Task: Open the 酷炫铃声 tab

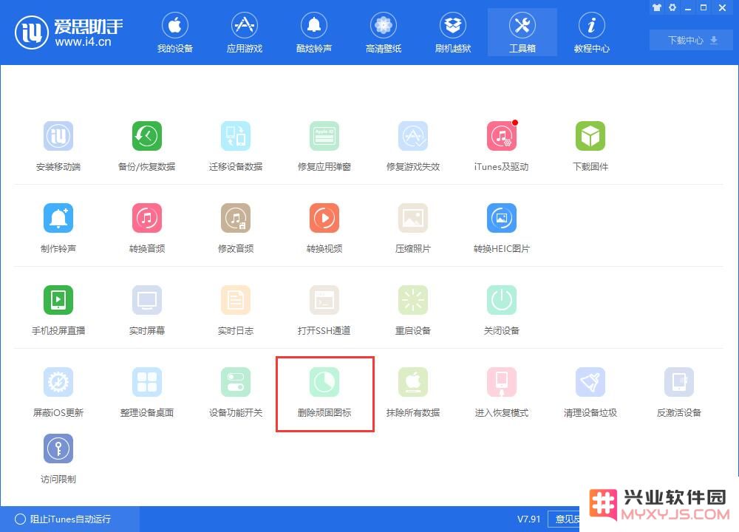Action: pyautogui.click(x=314, y=33)
